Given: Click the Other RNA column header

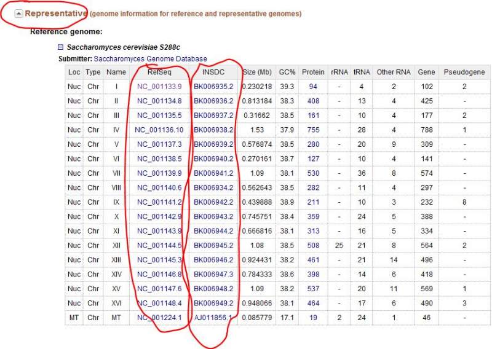Looking at the screenshot, I should pos(394,72).
